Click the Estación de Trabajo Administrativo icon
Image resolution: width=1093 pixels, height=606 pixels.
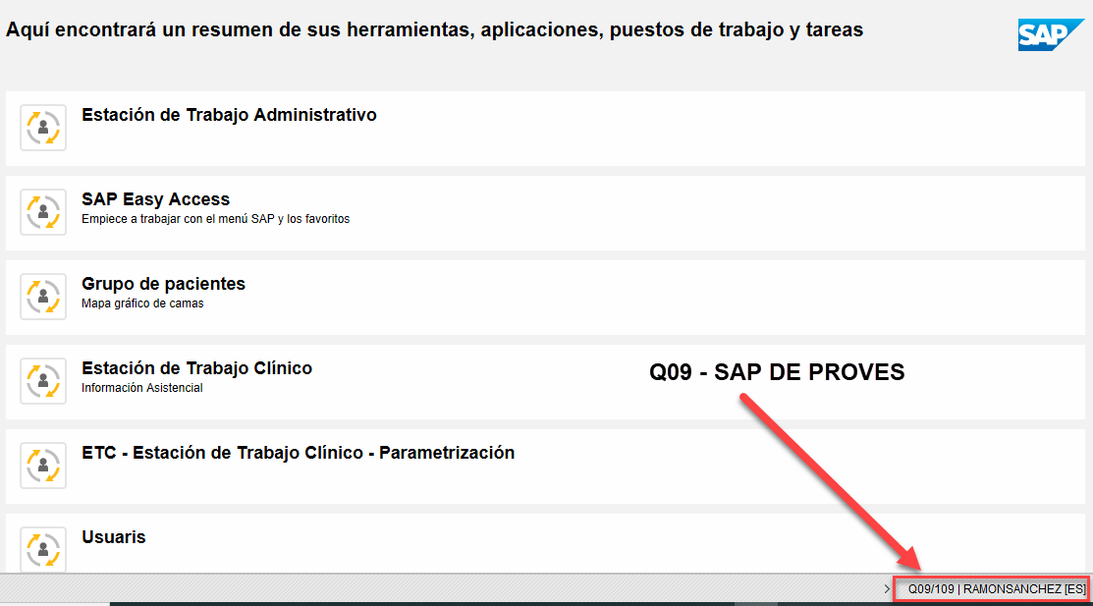pyautogui.click(x=43, y=128)
